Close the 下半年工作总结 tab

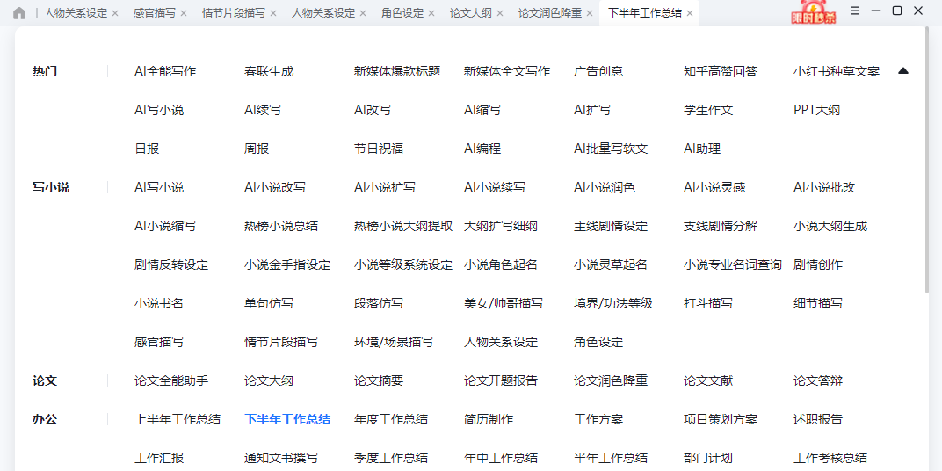click(x=690, y=14)
